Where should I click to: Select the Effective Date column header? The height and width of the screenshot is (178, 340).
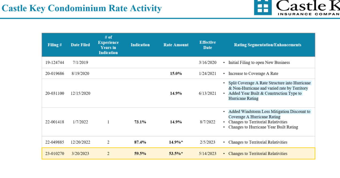click(x=207, y=45)
